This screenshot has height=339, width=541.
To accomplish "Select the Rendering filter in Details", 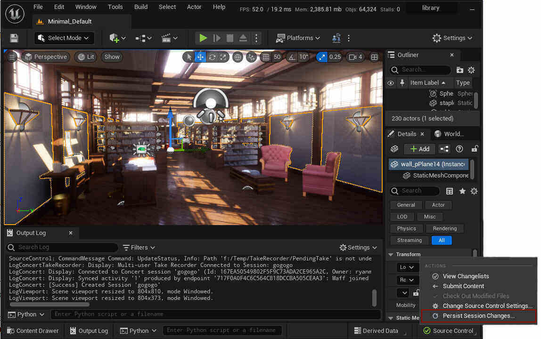I will click(444, 229).
